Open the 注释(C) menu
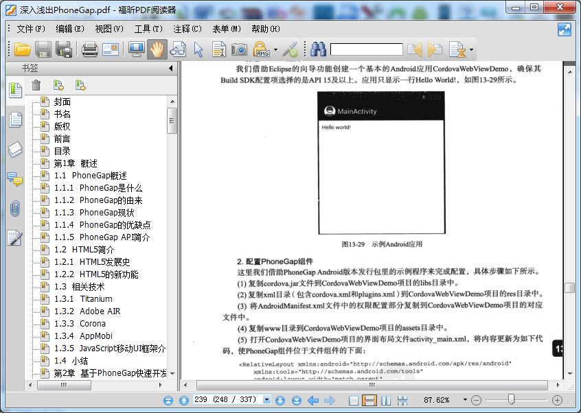Screen dimensions: 581x413 click(187, 29)
